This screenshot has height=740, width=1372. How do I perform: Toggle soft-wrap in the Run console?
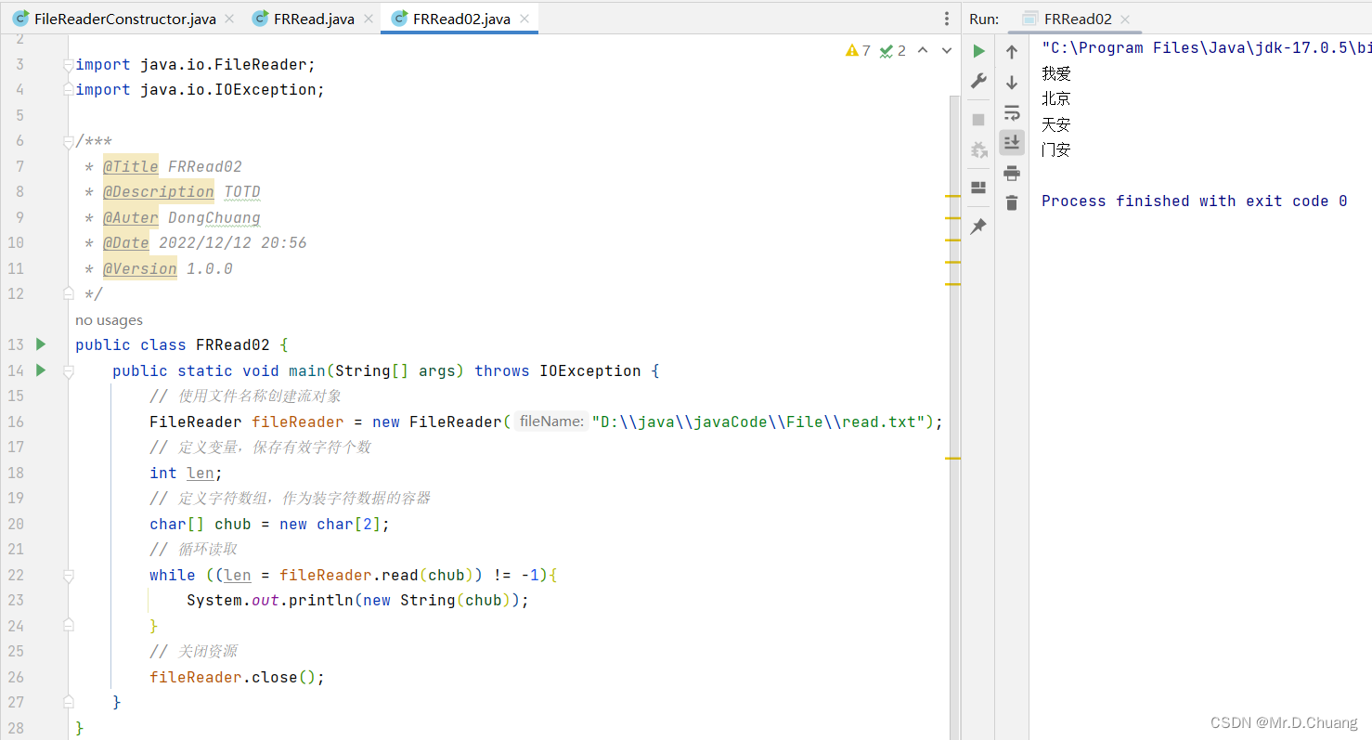tap(1012, 112)
